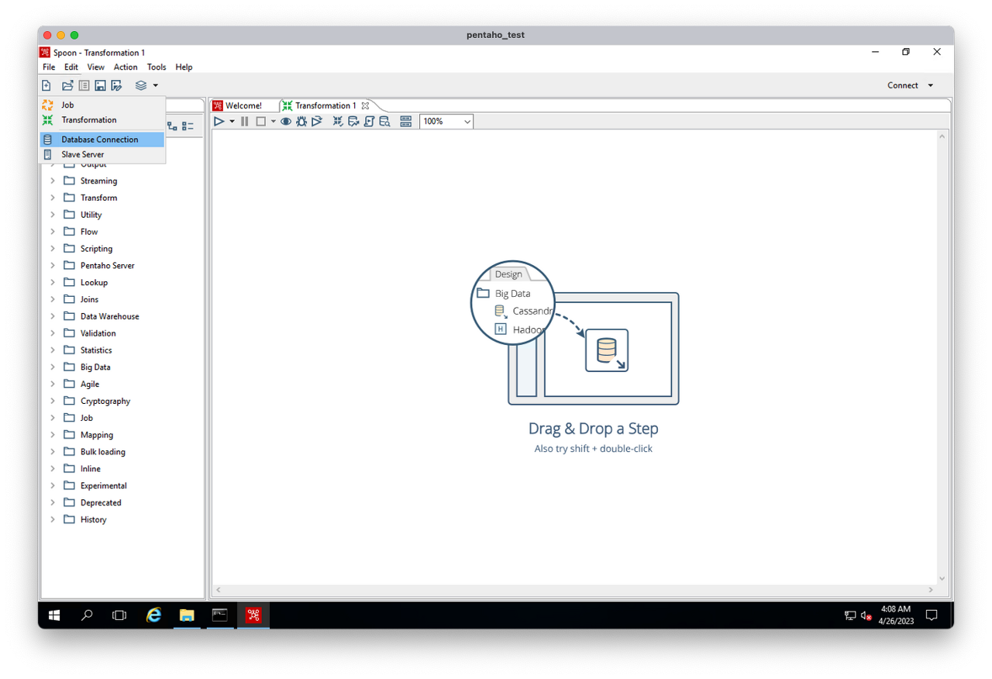Image resolution: width=992 pixels, height=679 pixels.
Task: Replay the transformation icon
Action: coord(317,121)
